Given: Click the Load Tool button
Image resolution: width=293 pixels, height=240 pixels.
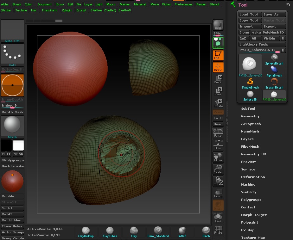Looking at the screenshot, I should tap(250, 14).
